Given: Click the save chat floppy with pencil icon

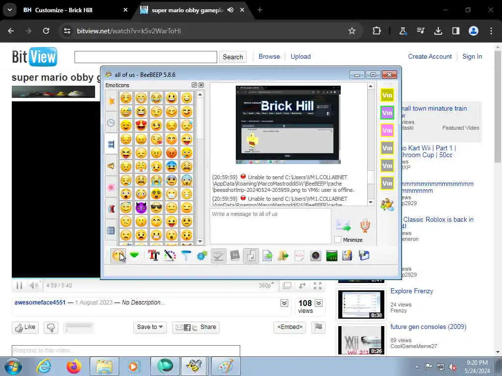Looking at the screenshot, I should point(347,256).
